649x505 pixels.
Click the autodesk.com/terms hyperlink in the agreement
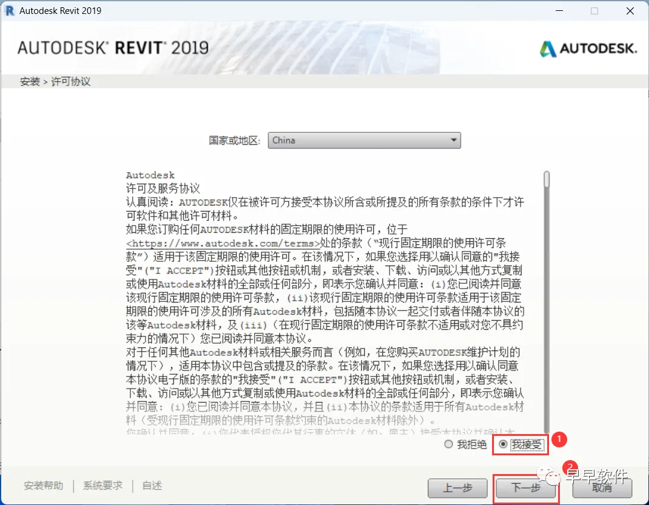tap(223, 243)
